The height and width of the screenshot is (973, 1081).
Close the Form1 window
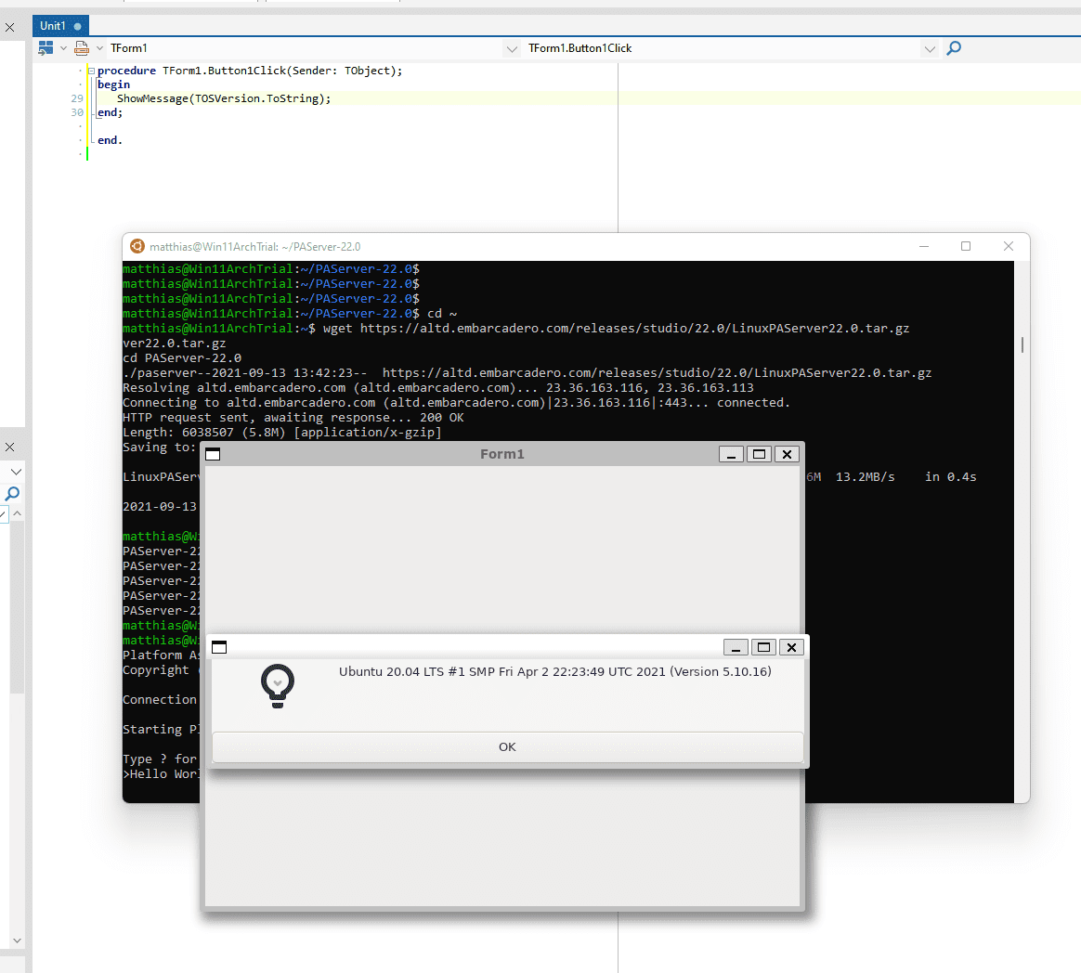coord(787,454)
